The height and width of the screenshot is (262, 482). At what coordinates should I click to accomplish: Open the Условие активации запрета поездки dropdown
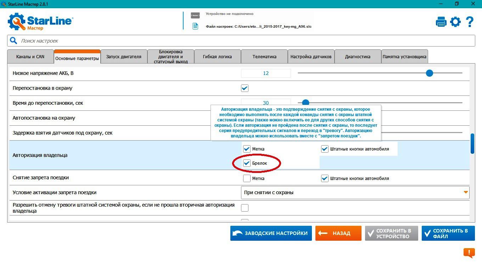pos(355,192)
